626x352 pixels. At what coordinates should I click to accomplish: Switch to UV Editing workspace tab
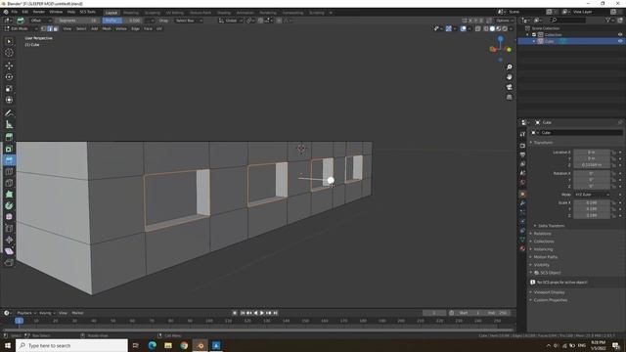(174, 13)
